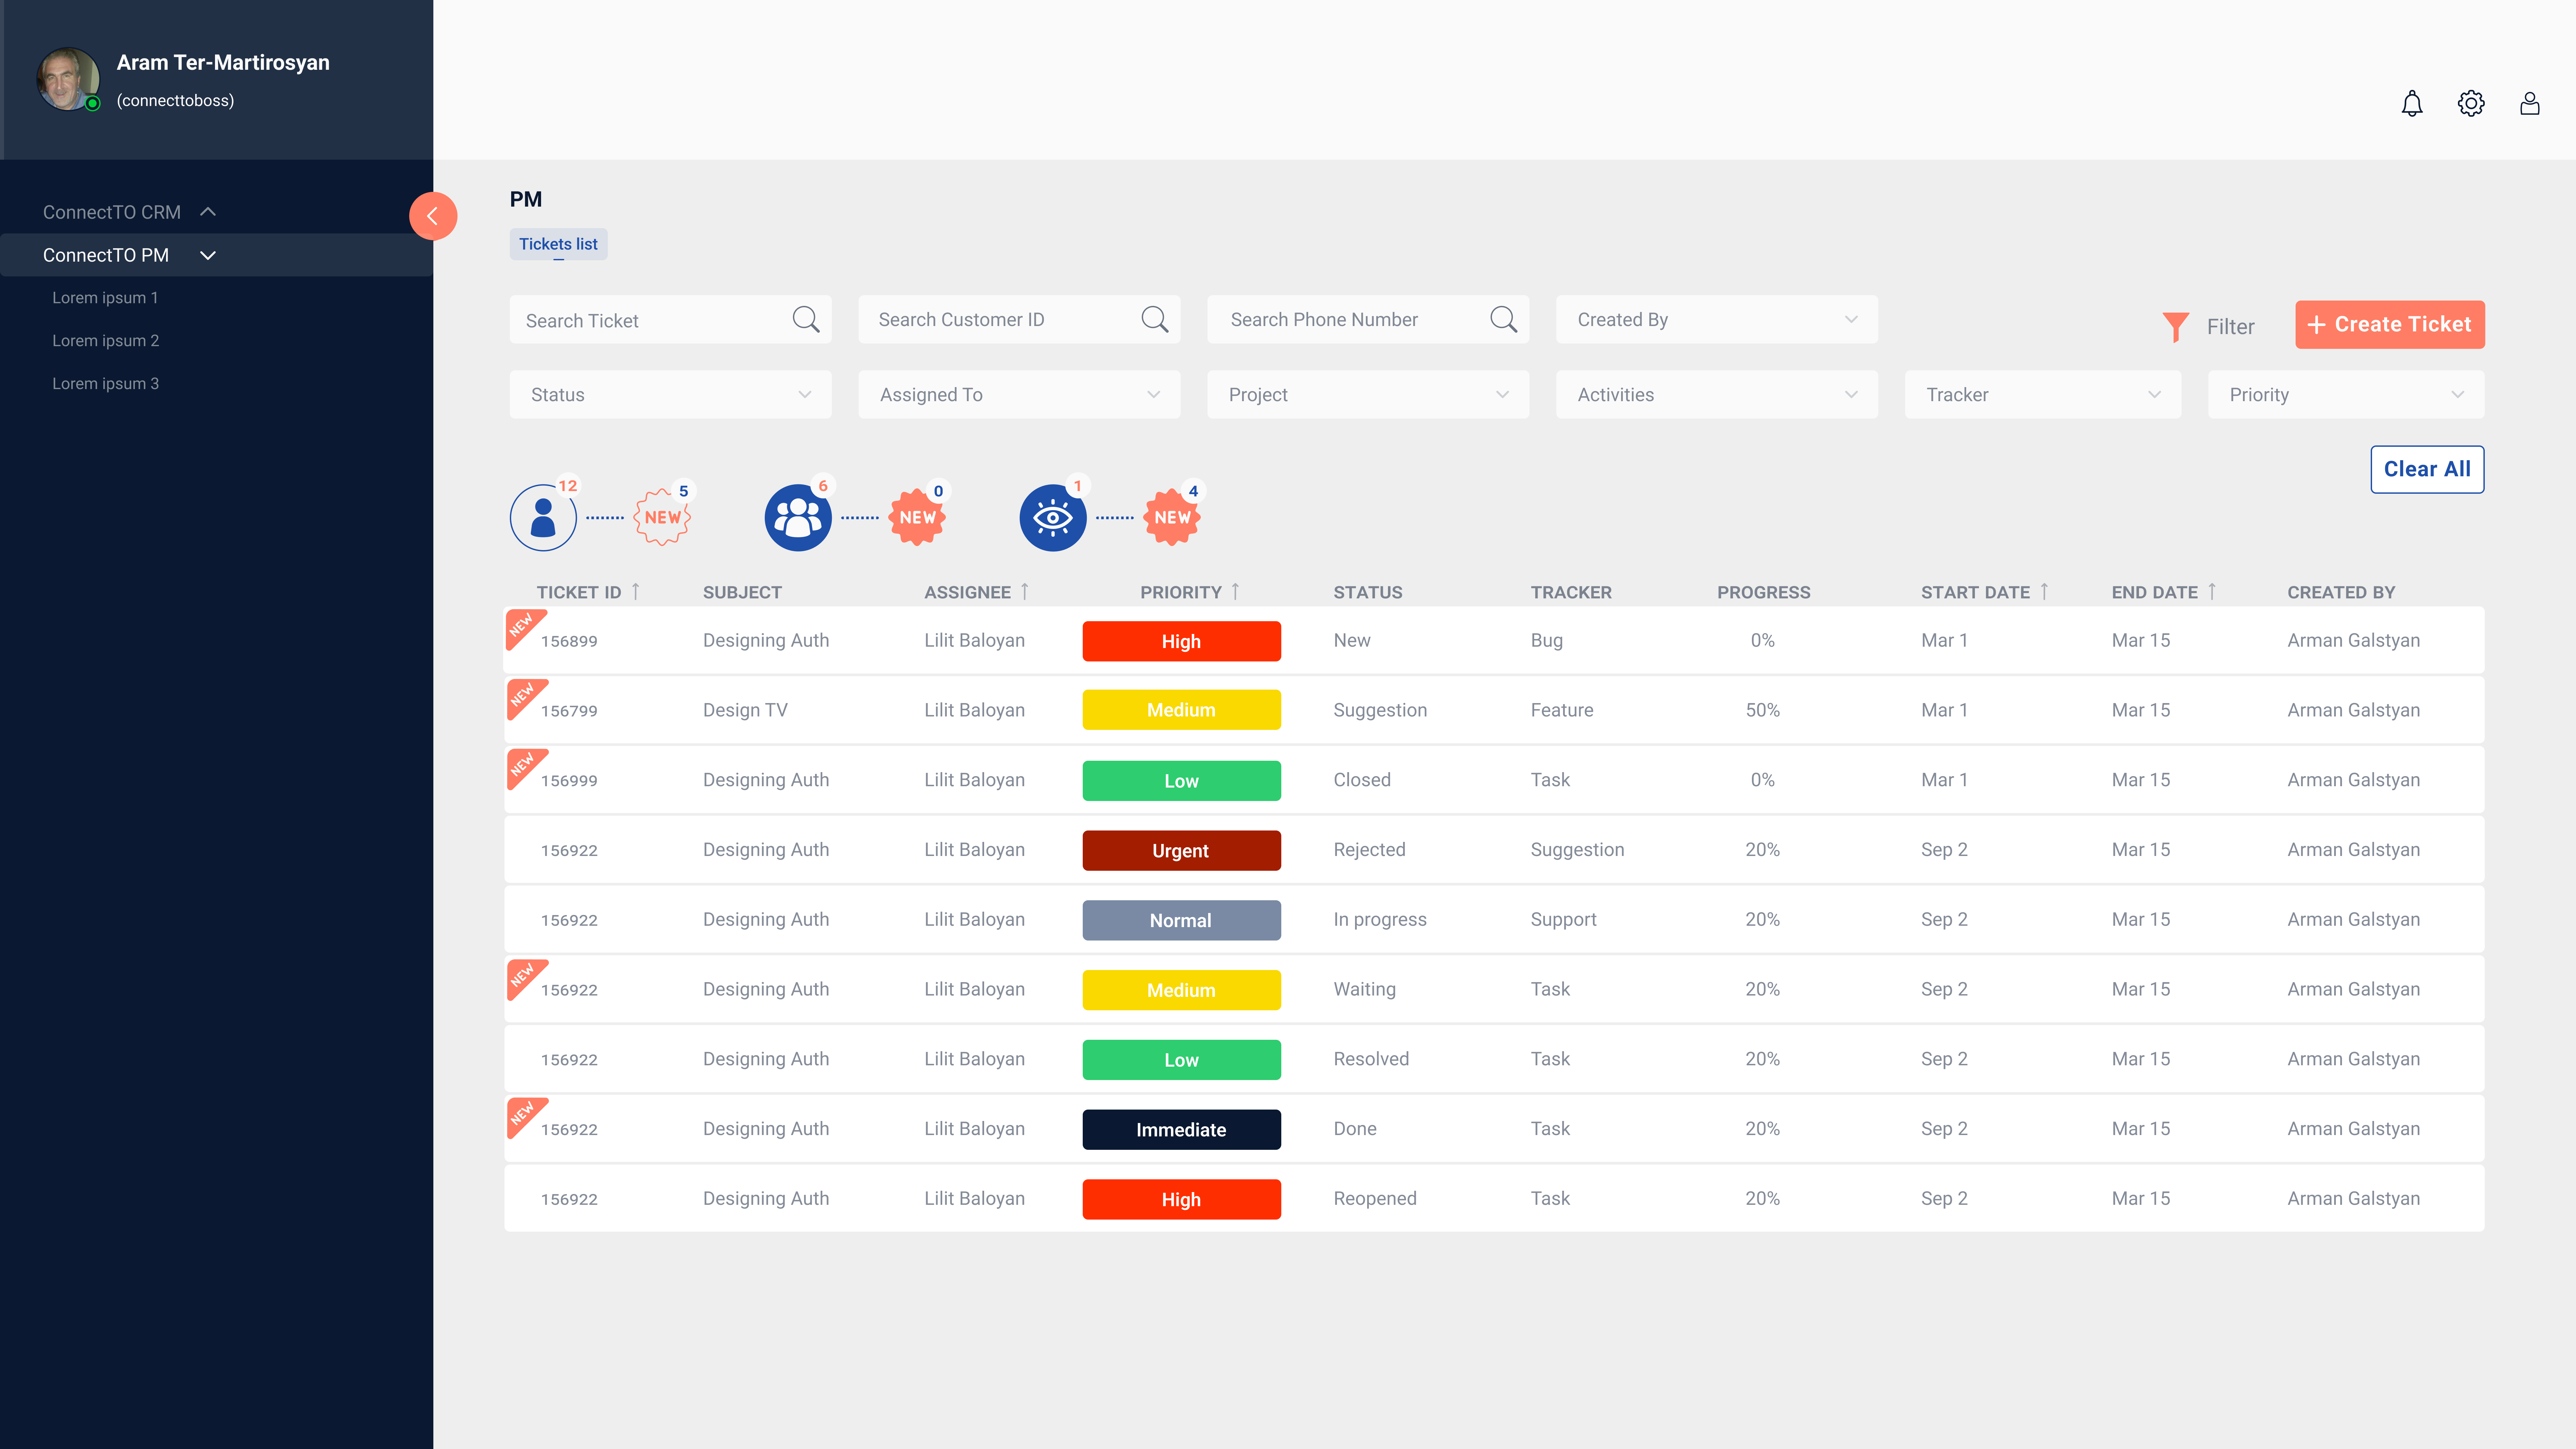This screenshot has height=1449, width=2576.
Task: Click the red High priority badge for ticket 156899
Action: click(1181, 641)
